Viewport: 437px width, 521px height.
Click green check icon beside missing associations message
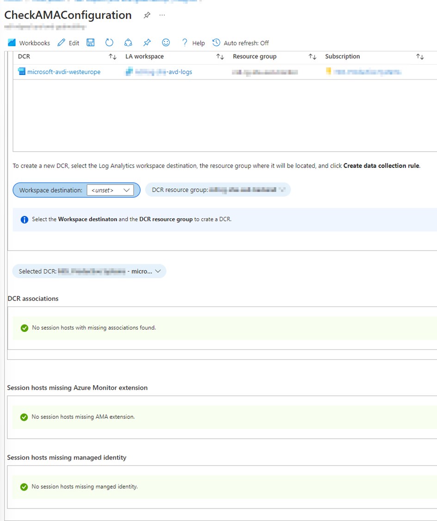point(24,328)
